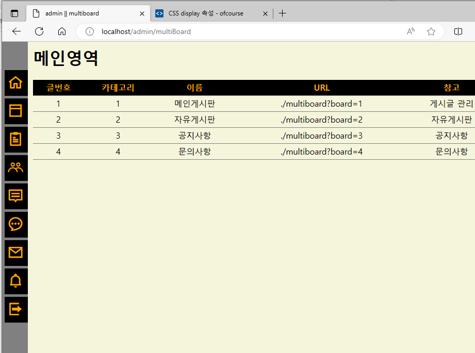
Task: Select the 게시글 관리 note cell
Action: click(451, 104)
